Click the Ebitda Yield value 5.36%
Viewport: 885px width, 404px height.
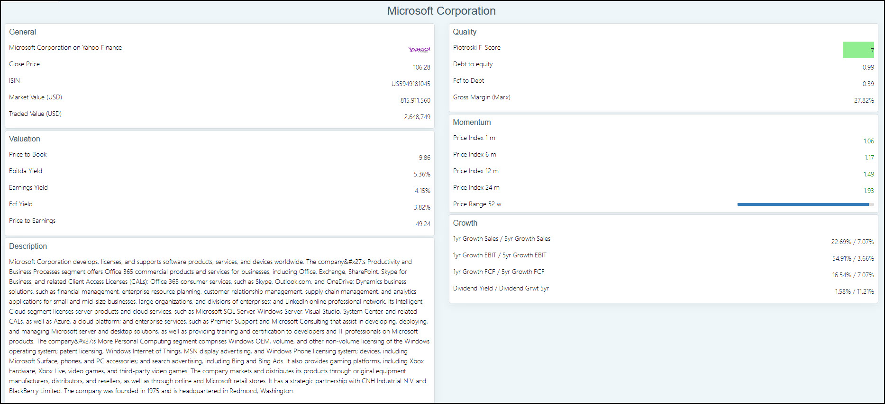tap(422, 174)
